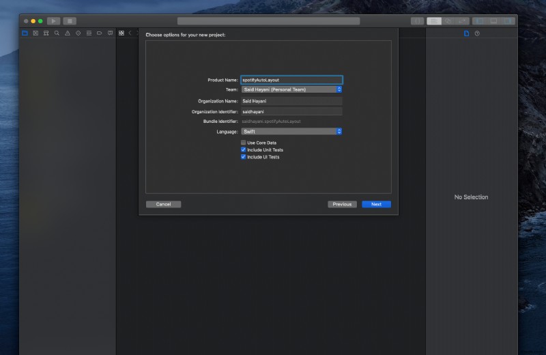Open the Source Control navigator
The image size is (546, 355).
point(35,33)
